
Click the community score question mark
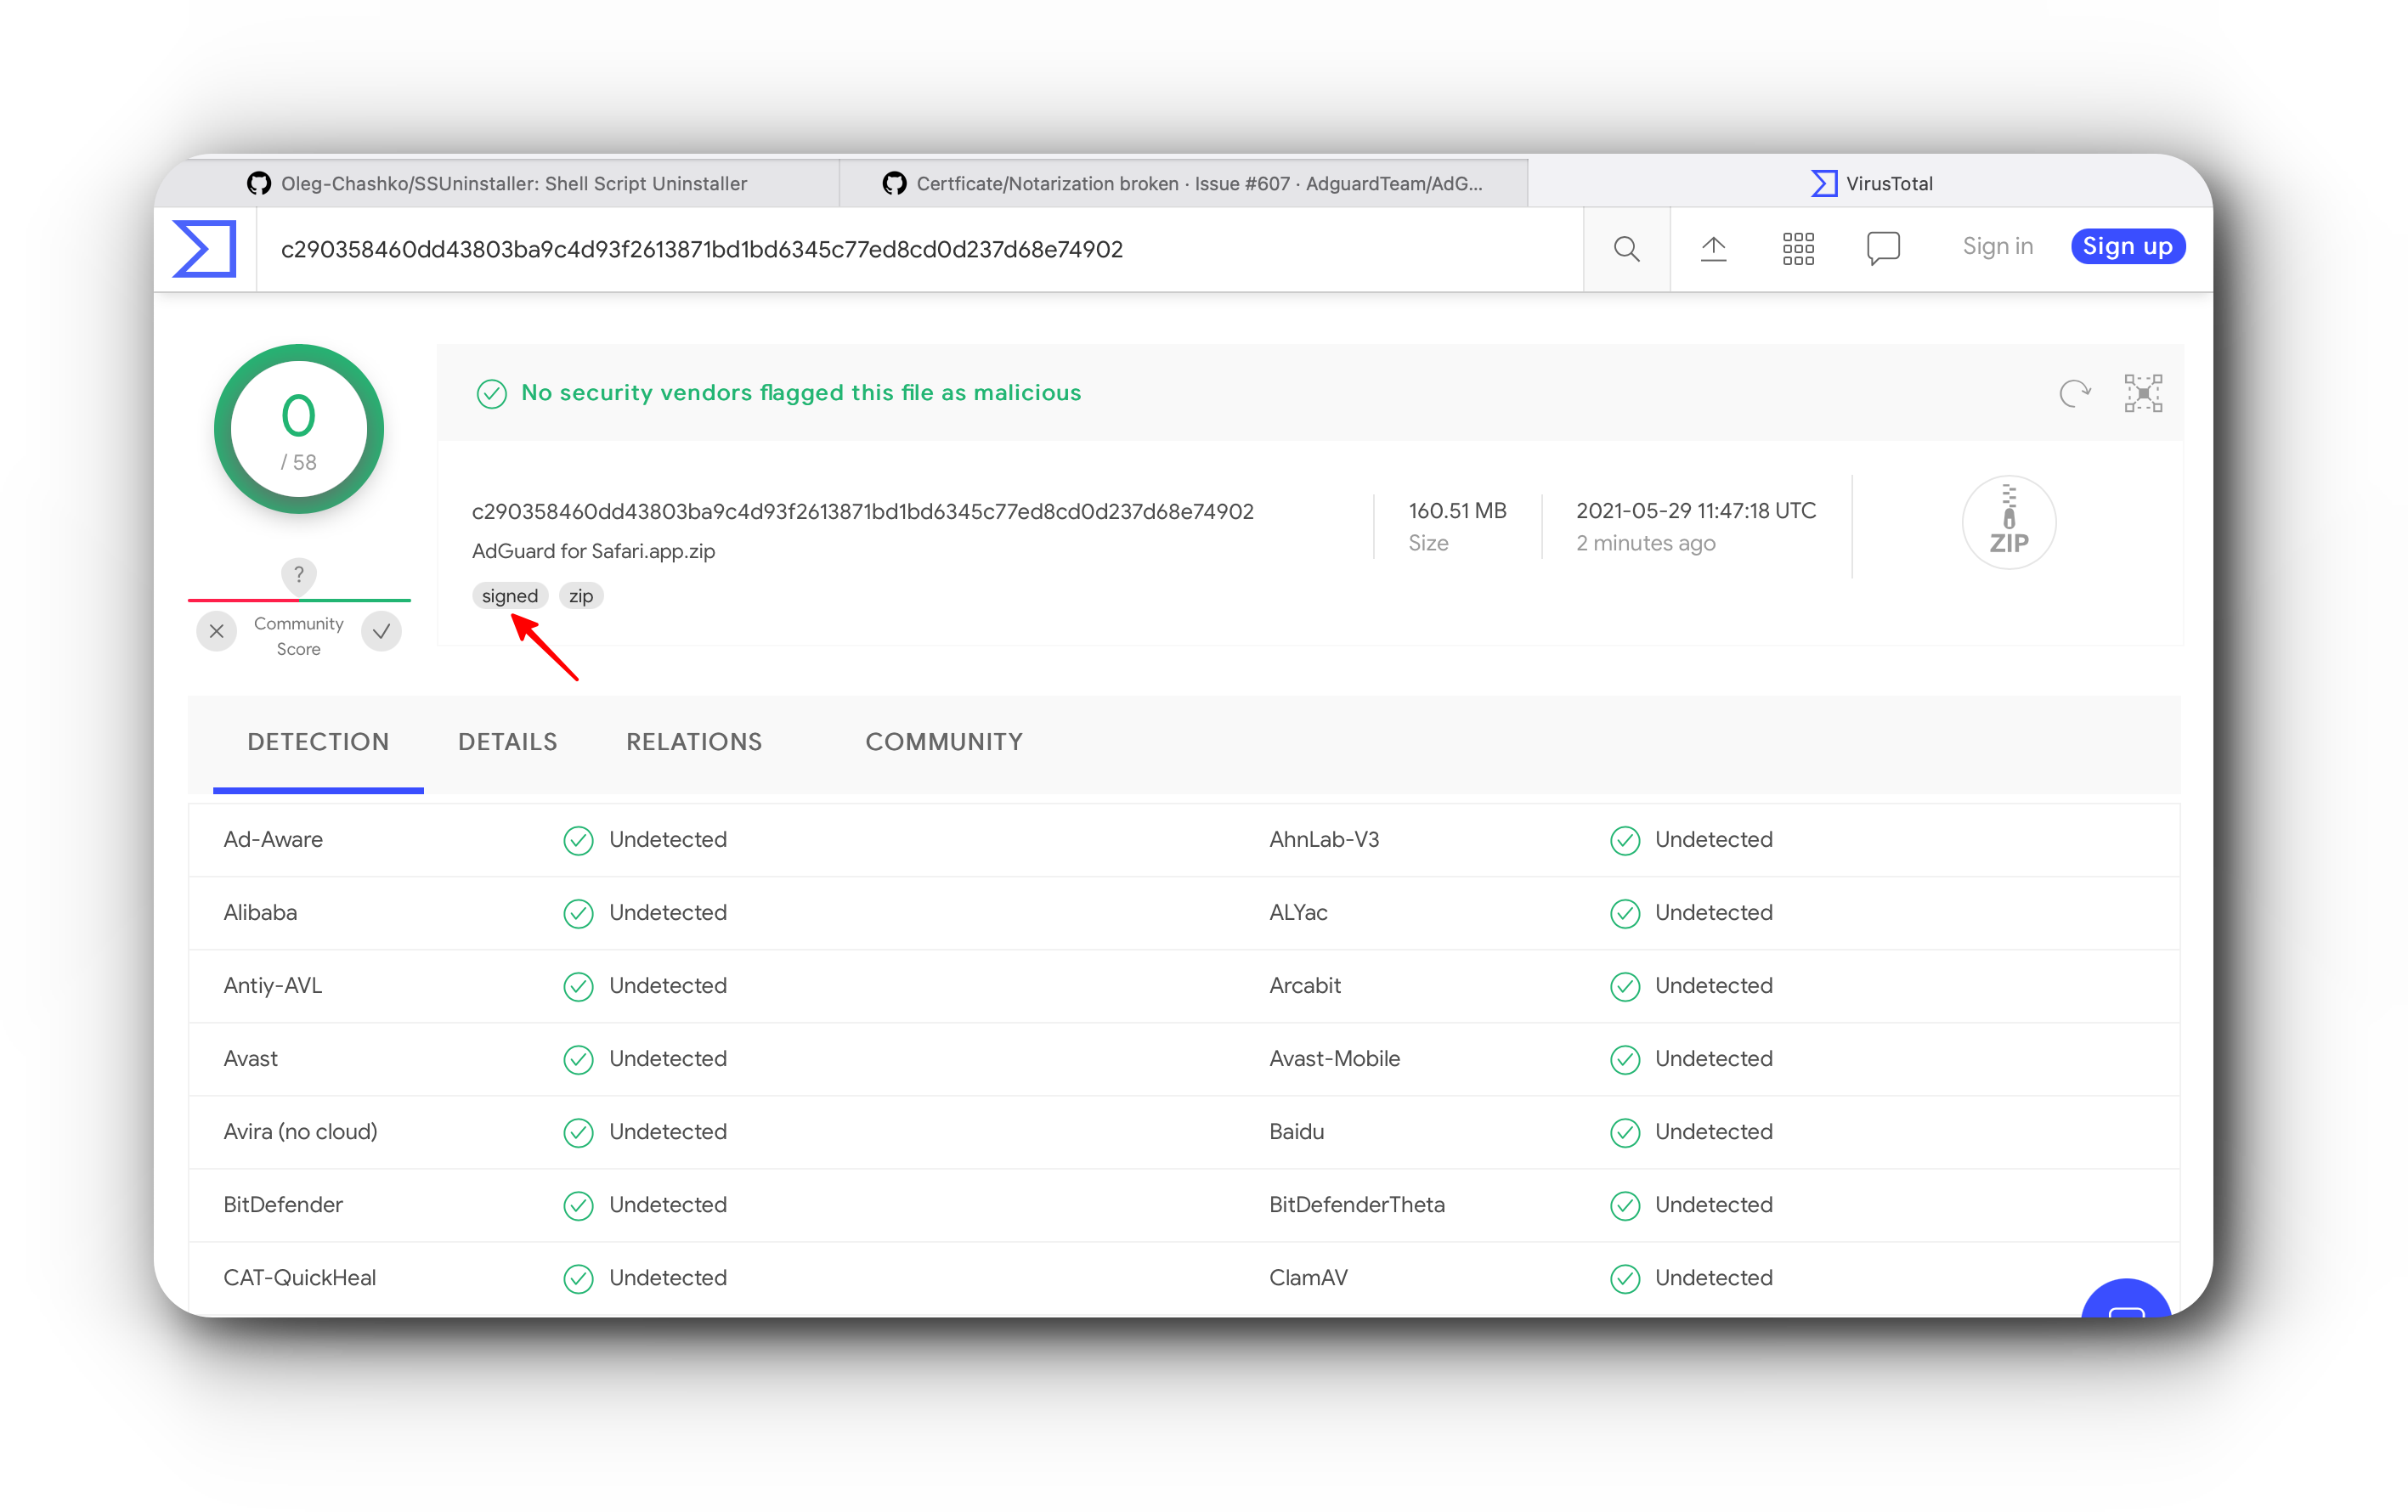pyautogui.click(x=298, y=574)
